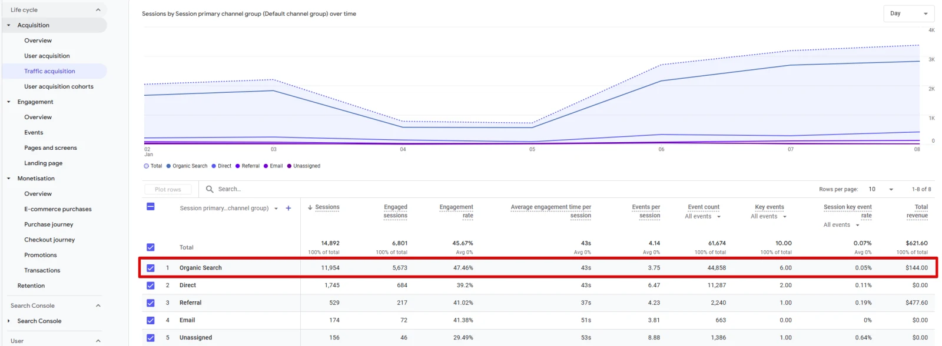Viewport: 942px width, 346px height.
Task: Open the Rows per page dropdown
Action: pyautogui.click(x=881, y=189)
